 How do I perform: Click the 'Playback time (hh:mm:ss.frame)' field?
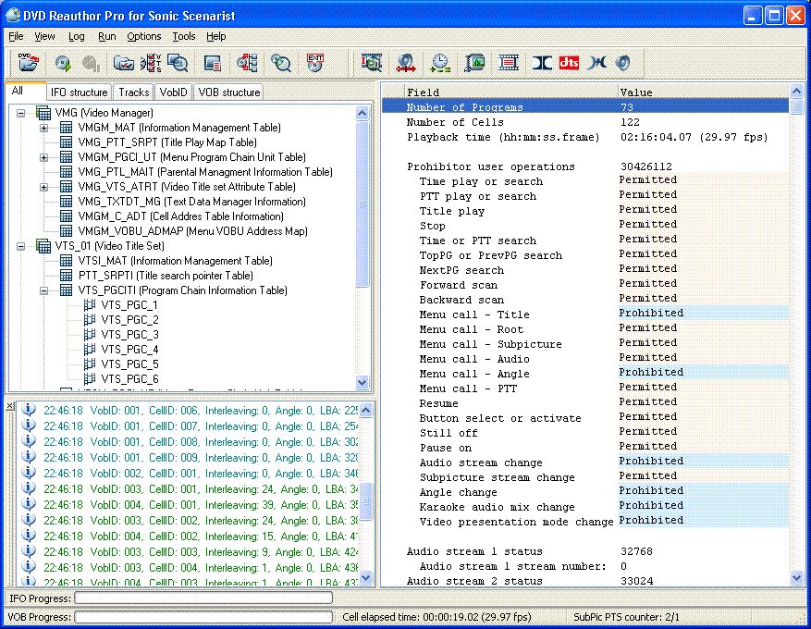point(503,137)
